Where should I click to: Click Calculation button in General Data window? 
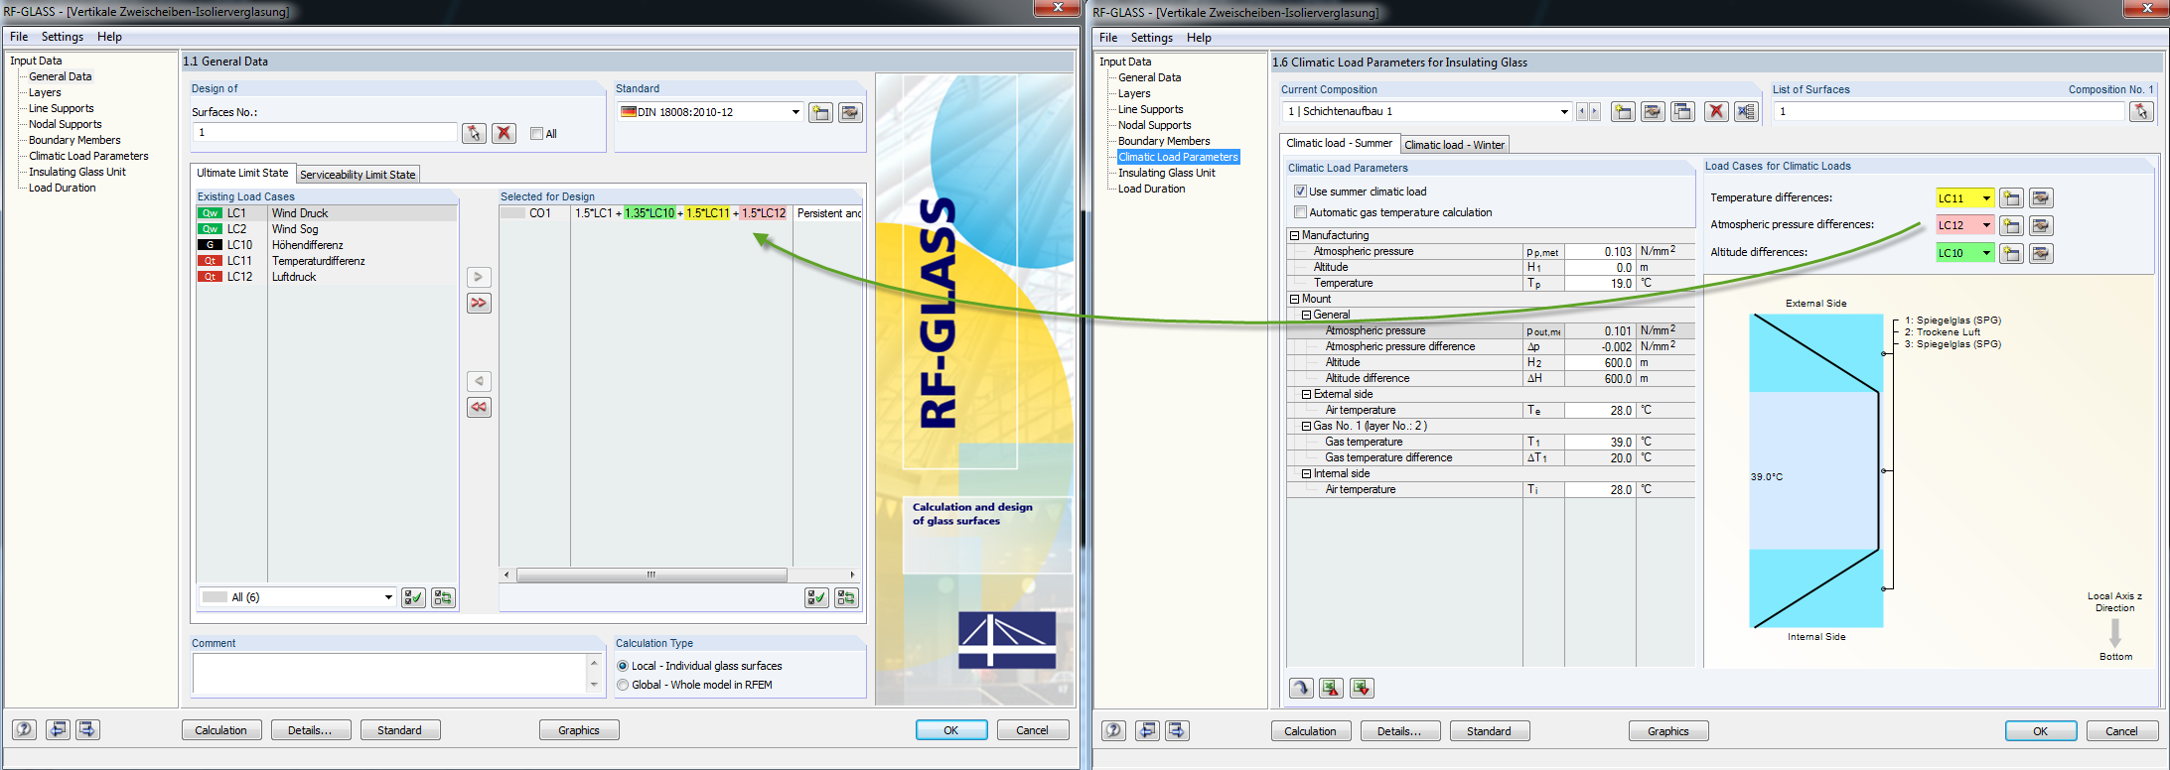pyautogui.click(x=220, y=730)
